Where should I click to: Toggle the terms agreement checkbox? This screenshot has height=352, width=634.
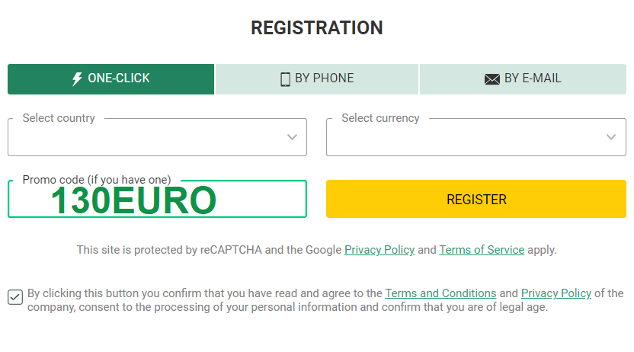pyautogui.click(x=15, y=297)
